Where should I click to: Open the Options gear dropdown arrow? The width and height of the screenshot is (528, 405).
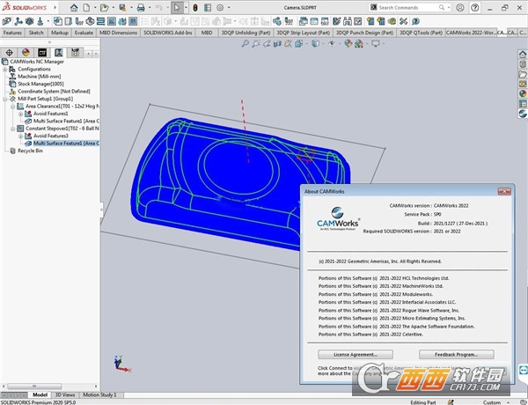pyautogui.click(x=229, y=7)
